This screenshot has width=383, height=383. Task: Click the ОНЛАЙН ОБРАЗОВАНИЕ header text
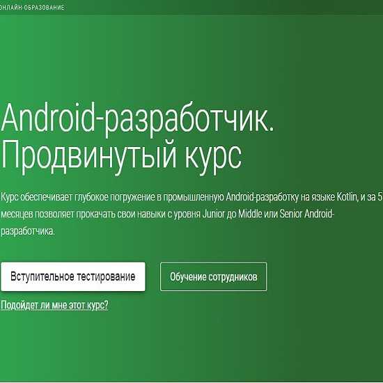click(x=32, y=8)
